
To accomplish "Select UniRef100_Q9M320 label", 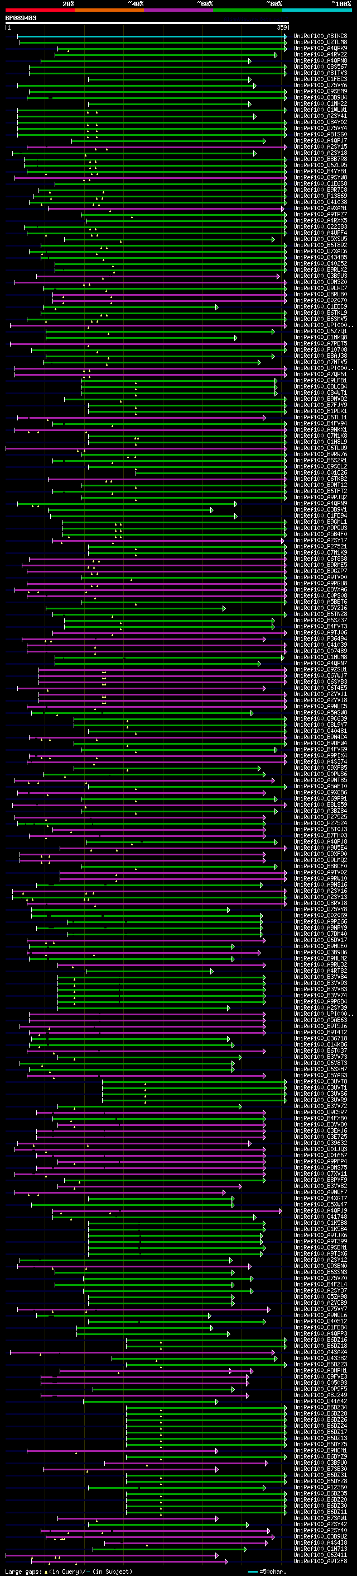I will click(x=320, y=282).
